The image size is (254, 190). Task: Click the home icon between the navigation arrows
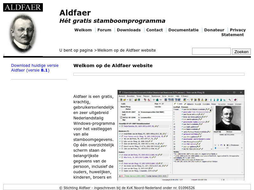tap(157, 99)
